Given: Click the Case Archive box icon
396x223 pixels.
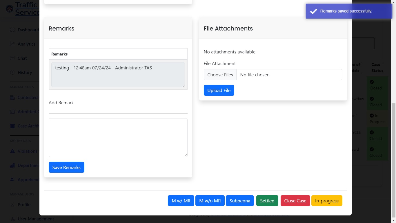Looking at the screenshot, I should 12,126.
